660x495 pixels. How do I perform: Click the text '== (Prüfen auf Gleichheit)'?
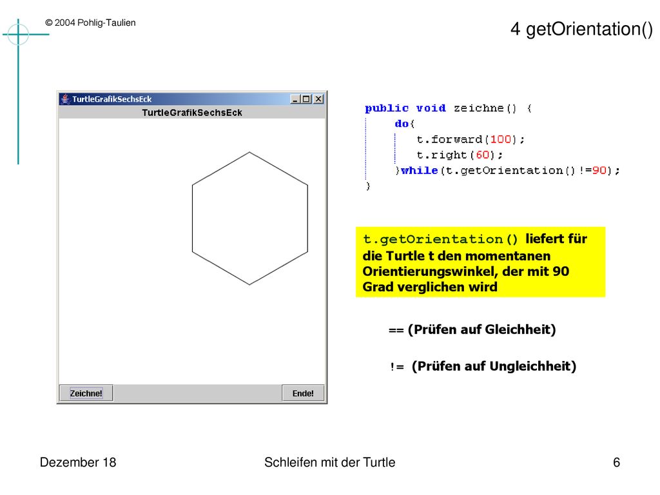click(472, 329)
